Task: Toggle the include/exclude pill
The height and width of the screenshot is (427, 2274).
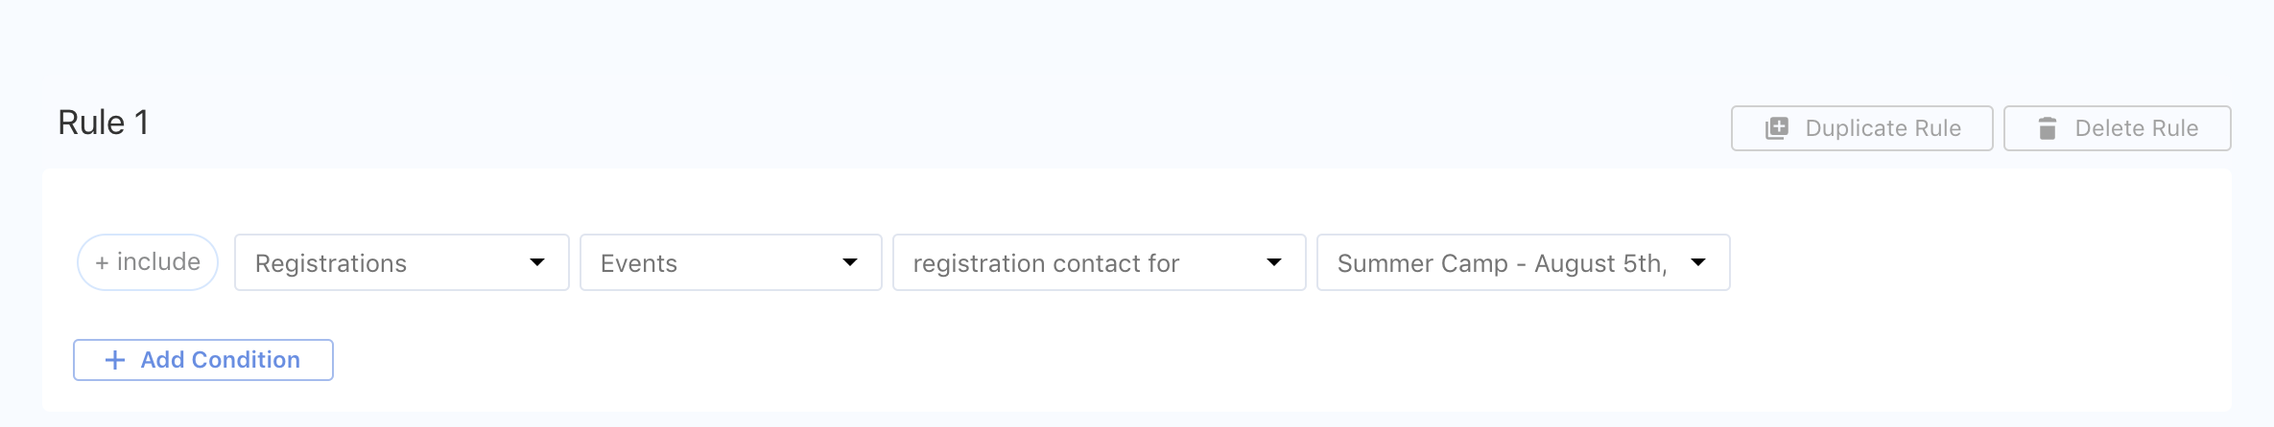Action: tap(148, 262)
